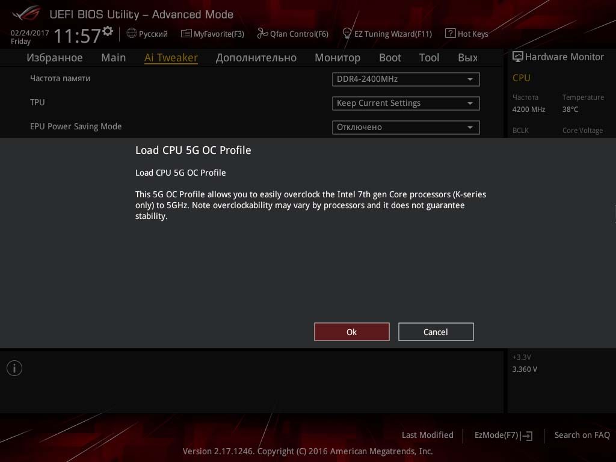
Task: Open clock settings gear icon
Action: click(108, 31)
